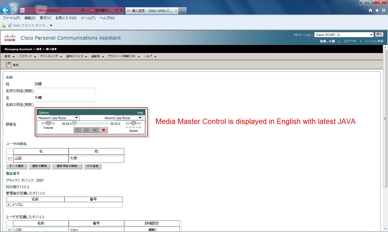This screenshot has width=388, height=232.
Task: Open Help in the Media Master bar
Action: point(140,113)
